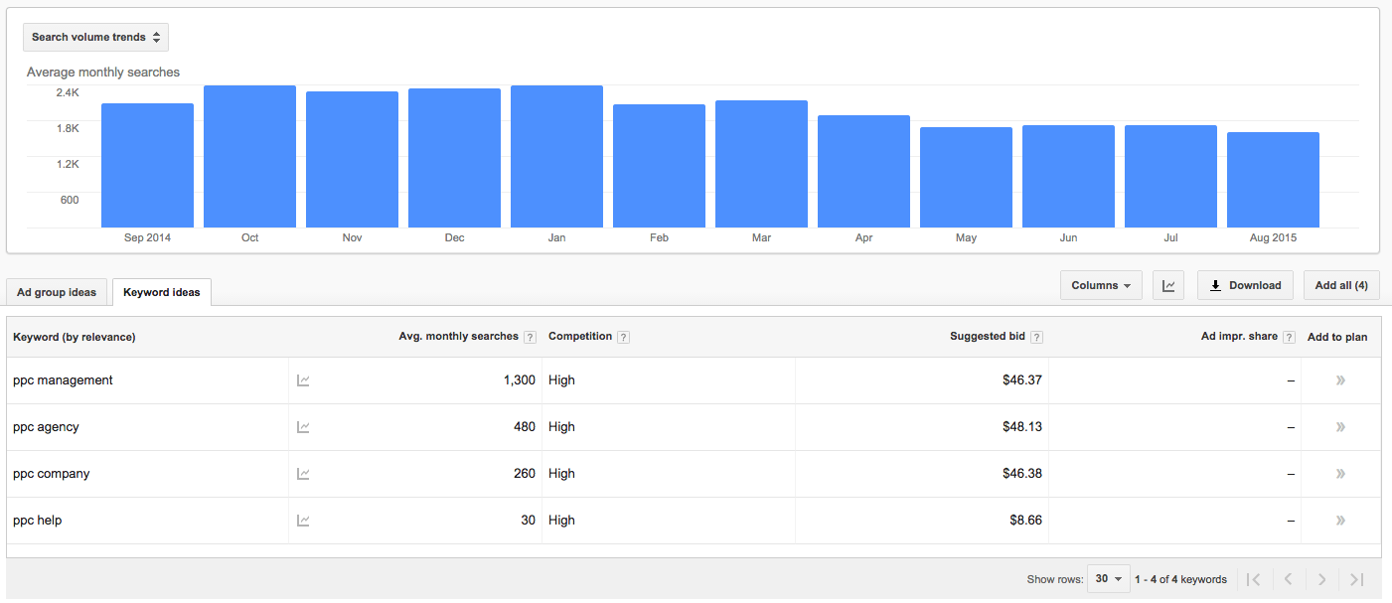This screenshot has width=1392, height=603.
Task: Open the trend chart icon for ppc help
Action: point(303,521)
